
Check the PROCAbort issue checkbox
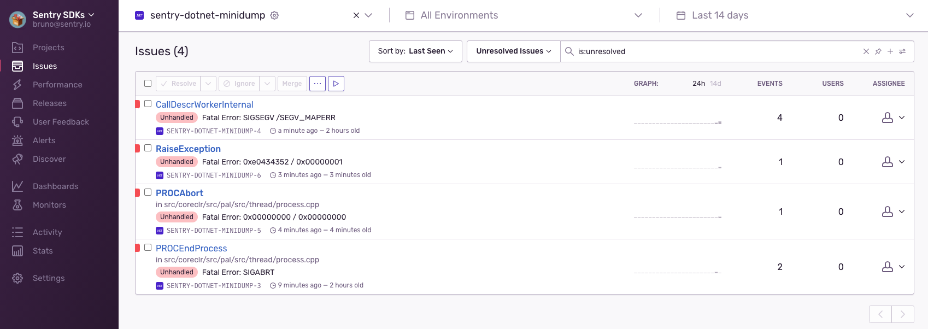[x=148, y=192]
